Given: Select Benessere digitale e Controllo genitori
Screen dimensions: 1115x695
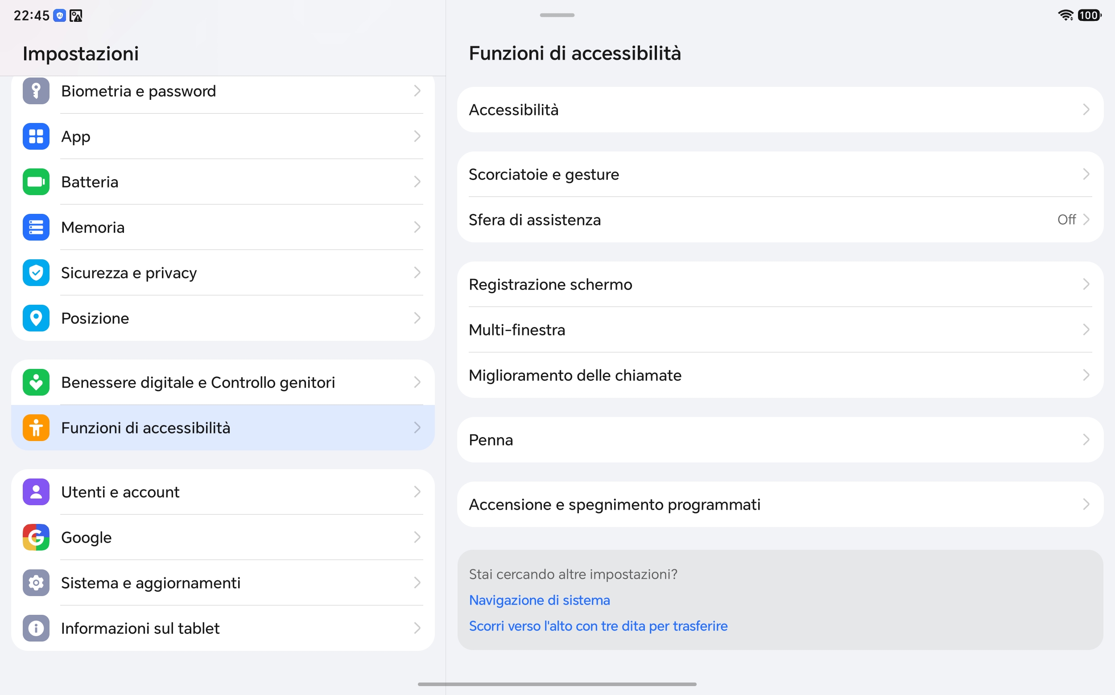Looking at the screenshot, I should [x=223, y=382].
